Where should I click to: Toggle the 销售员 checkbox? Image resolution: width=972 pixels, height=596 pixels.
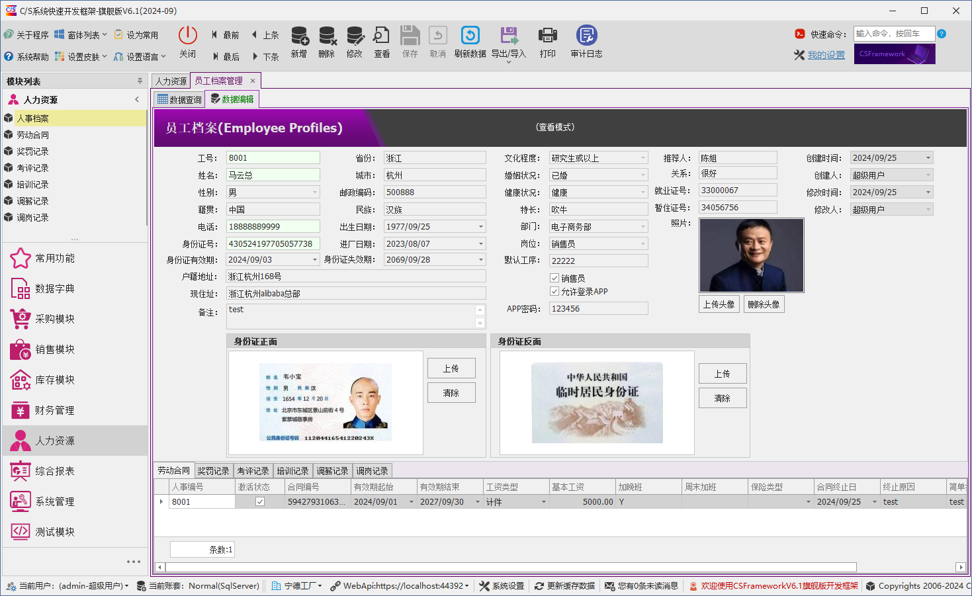coord(554,278)
